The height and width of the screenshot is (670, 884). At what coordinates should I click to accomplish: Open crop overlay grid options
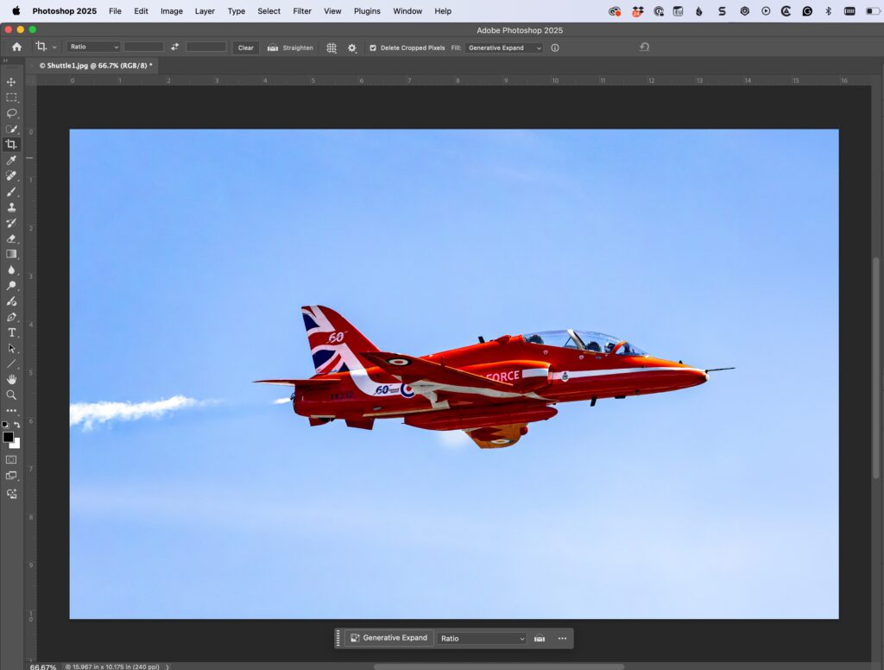pos(331,48)
